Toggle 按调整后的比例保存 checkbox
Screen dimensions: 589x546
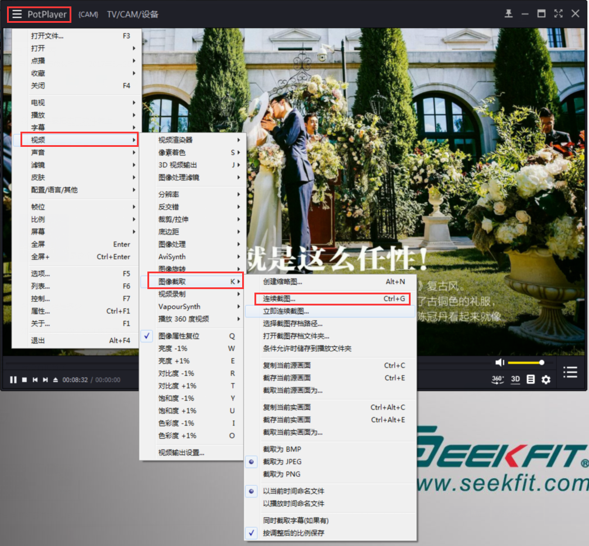[x=293, y=533]
